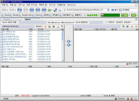Click the Gmail 비밀번호 password field
Screen dimensions: 139x101
click(x=96, y=22)
